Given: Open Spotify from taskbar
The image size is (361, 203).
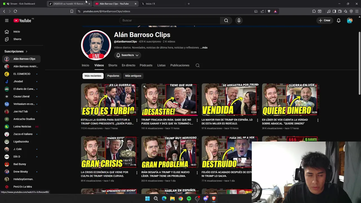Looking at the screenshot, I should [x=189, y=198].
